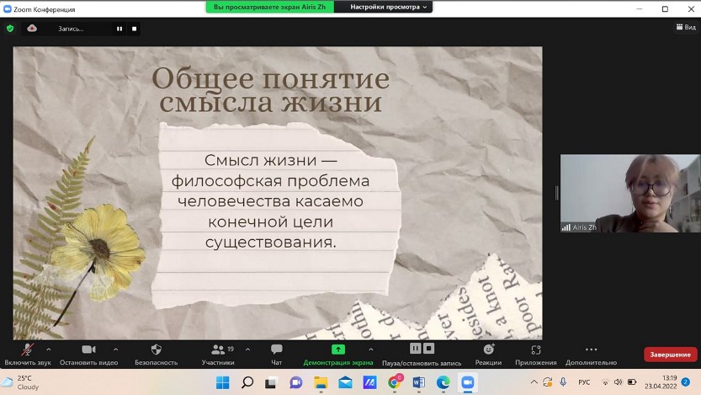This screenshot has height=395, width=701.
Task: Unmute microphone with Включить звук icon
Action: 28,350
